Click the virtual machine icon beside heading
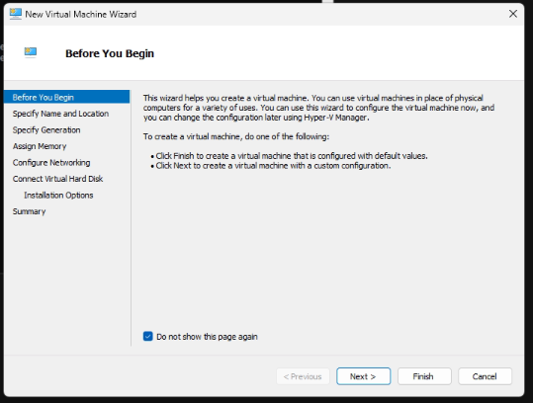This screenshot has height=403, width=533. pyautogui.click(x=31, y=52)
